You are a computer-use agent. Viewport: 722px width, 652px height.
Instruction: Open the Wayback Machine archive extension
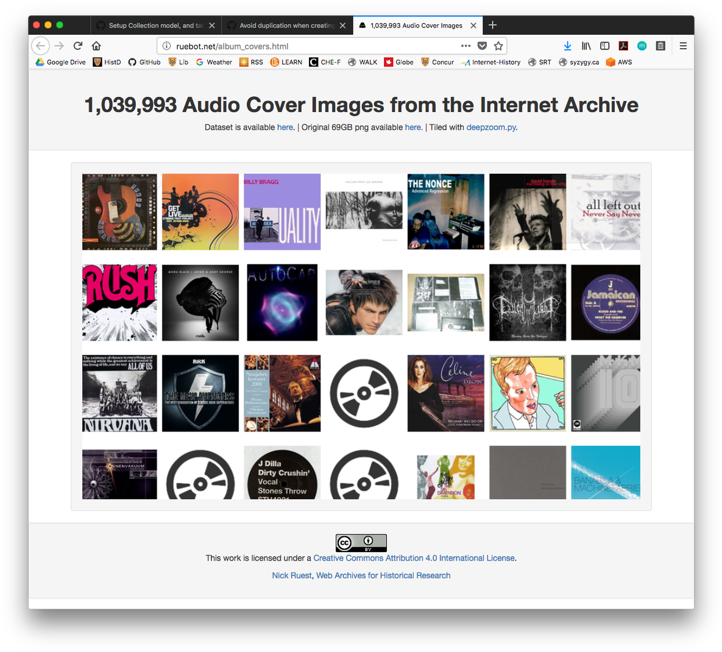[660, 46]
